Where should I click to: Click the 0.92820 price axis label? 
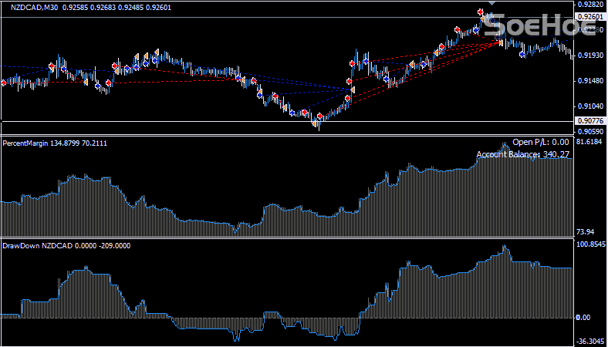(x=590, y=5)
